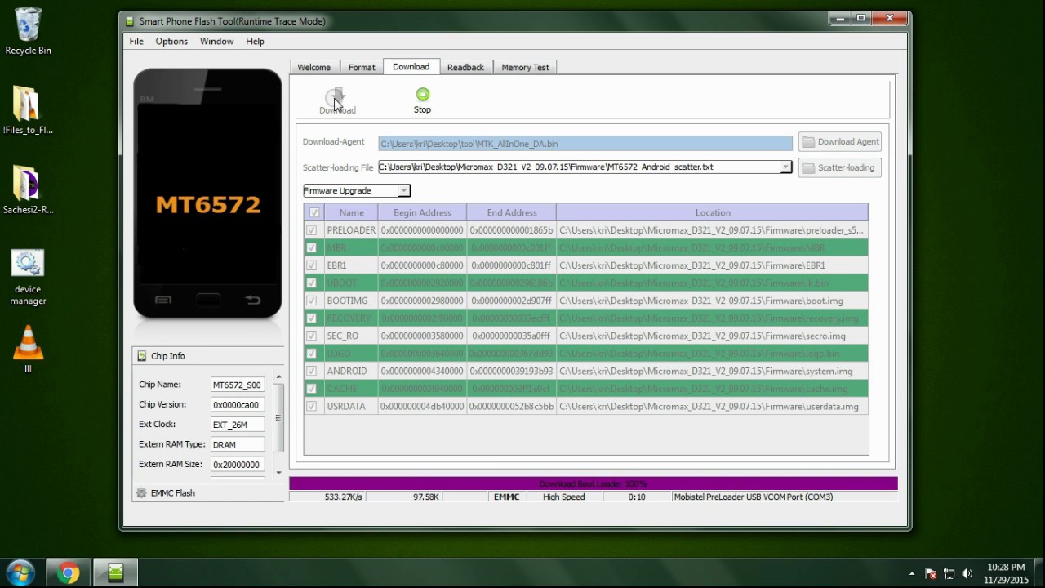Viewport: 1045px width, 588px height.
Task: Toggle the USRDATA row checkbox
Action: 311,406
